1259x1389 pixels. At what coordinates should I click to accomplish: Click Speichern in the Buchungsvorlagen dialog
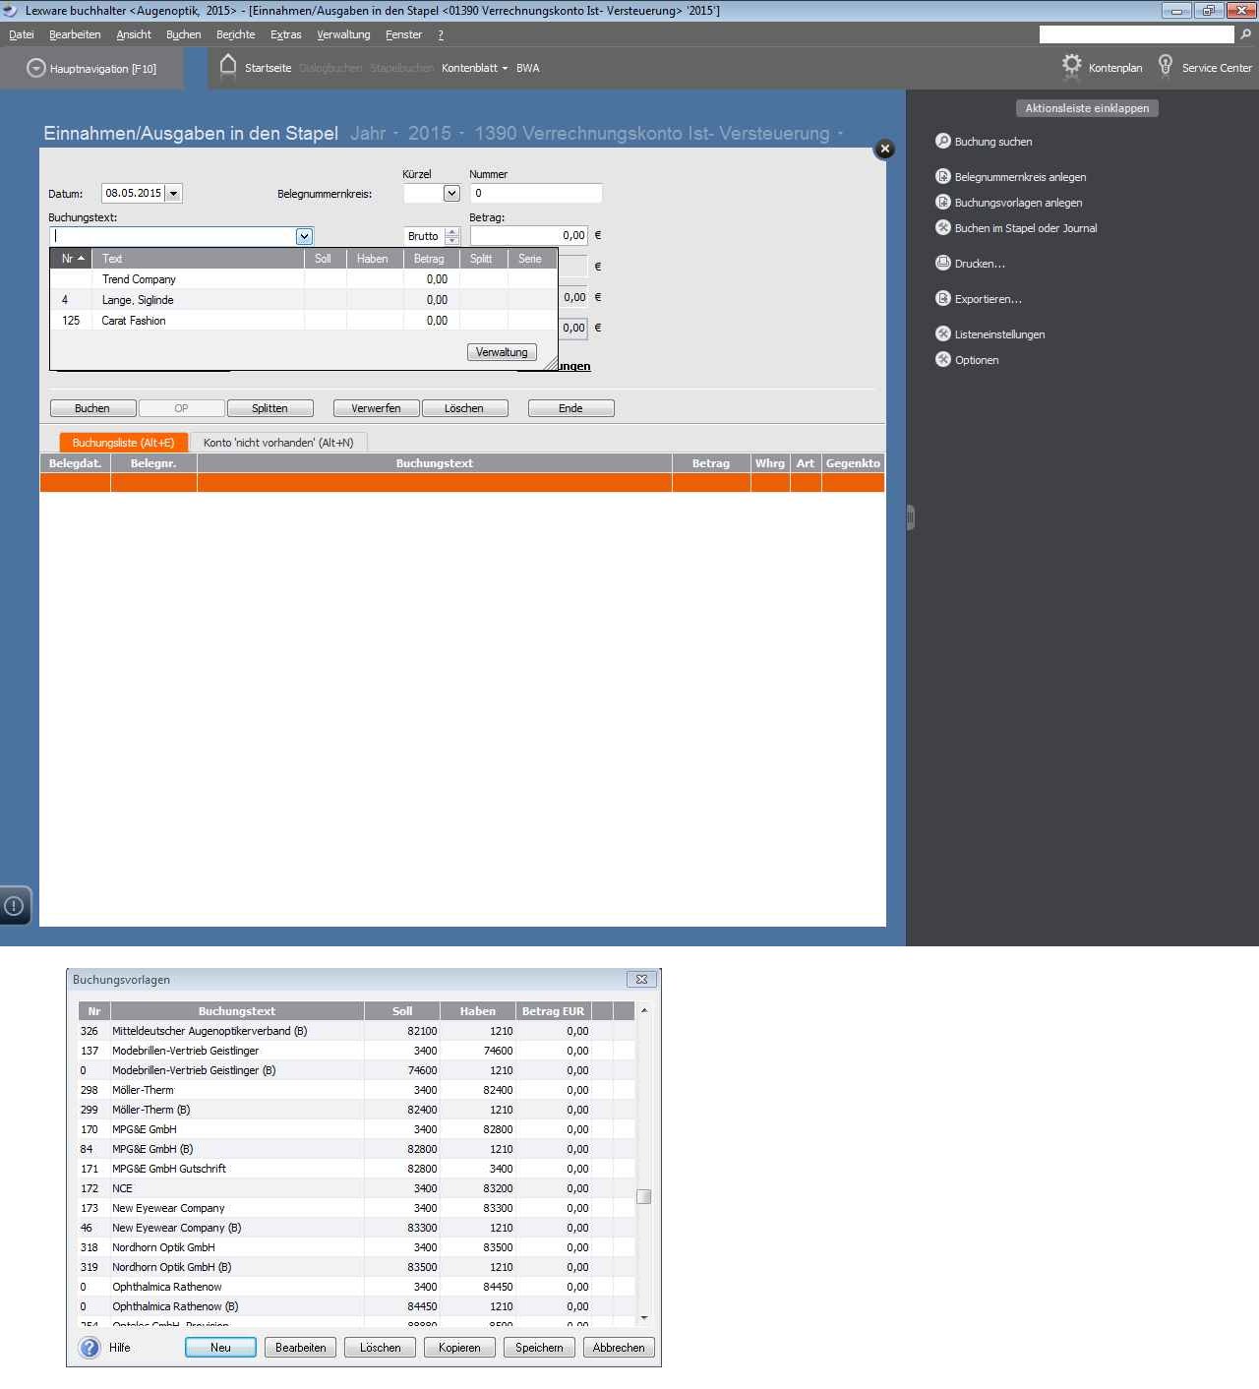(539, 1348)
